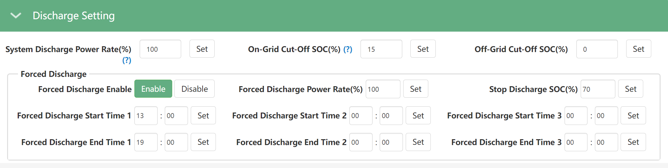Screen dimensions: 668x168
Task: Set Off-Grid Cut-Off SOC value
Action: tap(638, 49)
